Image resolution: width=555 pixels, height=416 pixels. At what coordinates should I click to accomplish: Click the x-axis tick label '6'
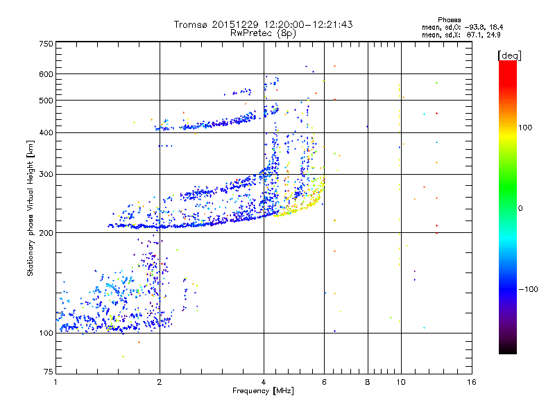pyautogui.click(x=324, y=382)
